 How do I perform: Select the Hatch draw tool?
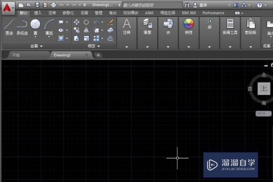(x=61, y=38)
